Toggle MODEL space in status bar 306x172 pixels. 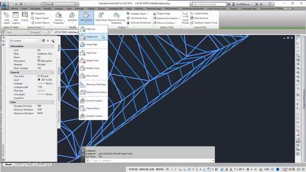(160, 169)
